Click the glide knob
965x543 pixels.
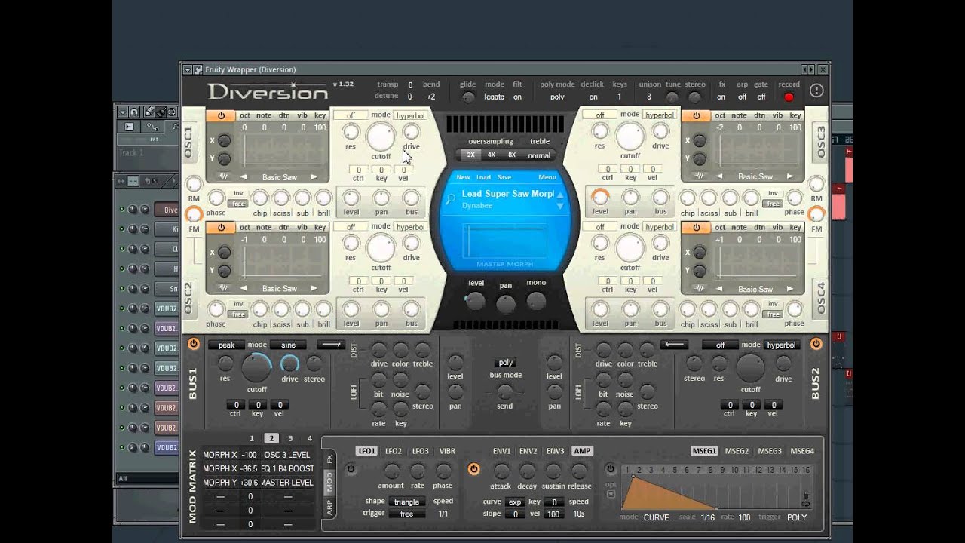(x=468, y=97)
